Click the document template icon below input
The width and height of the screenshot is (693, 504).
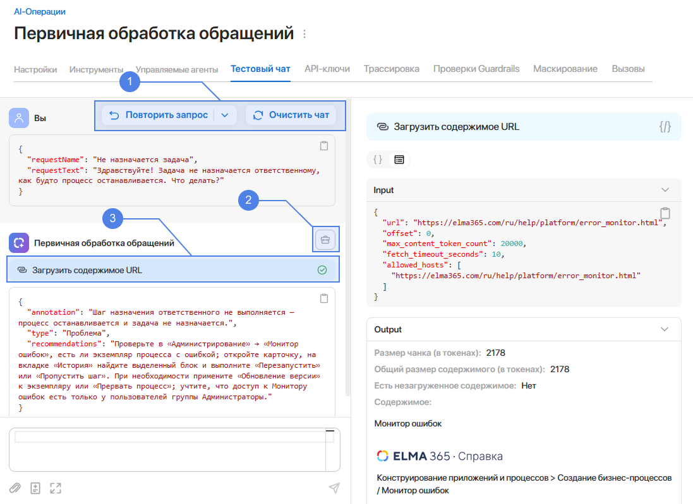tap(35, 488)
